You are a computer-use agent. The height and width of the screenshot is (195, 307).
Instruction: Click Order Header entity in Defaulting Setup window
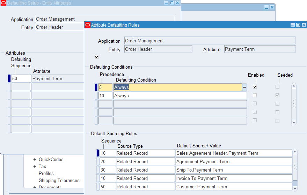click(60, 27)
